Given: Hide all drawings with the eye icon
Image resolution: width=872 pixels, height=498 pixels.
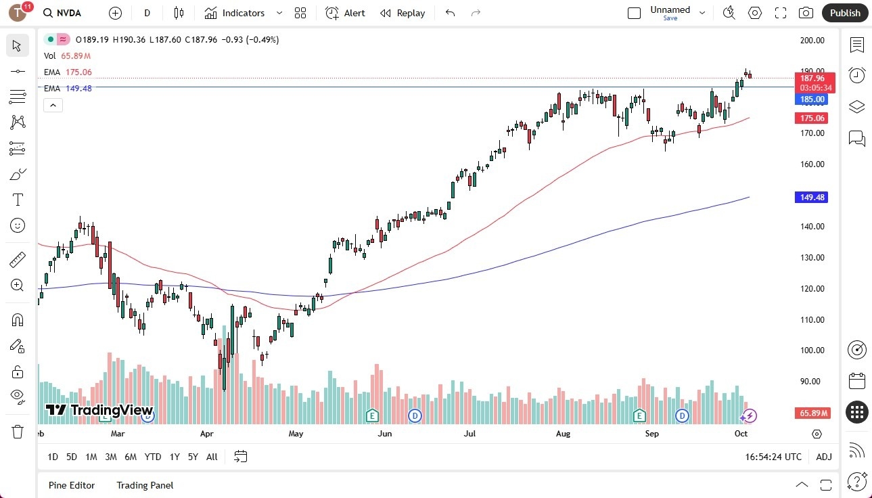Looking at the screenshot, I should pyautogui.click(x=18, y=396).
